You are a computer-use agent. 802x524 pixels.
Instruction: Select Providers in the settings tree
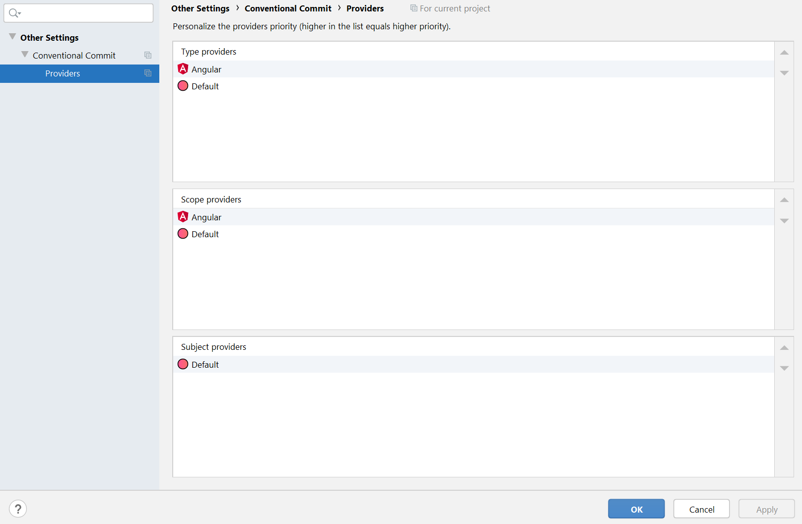(63, 73)
